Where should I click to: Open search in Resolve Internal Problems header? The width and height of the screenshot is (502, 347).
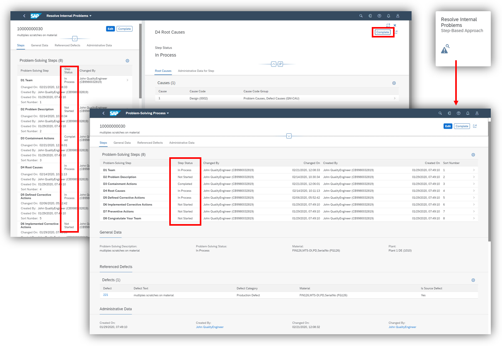coord(361,16)
